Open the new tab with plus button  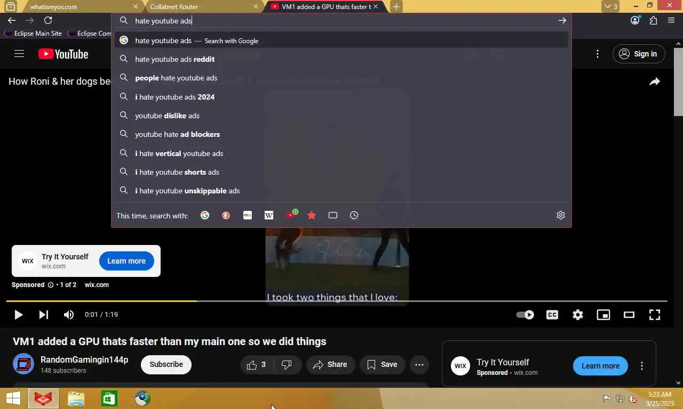396,6
